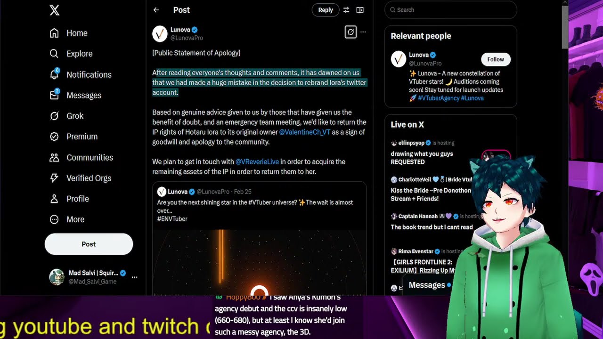Screen dimensions: 603x339
Task: Click the Search input field
Action: click(451, 10)
